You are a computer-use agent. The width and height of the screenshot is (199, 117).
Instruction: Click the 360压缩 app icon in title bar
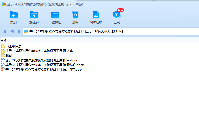click(4, 4)
